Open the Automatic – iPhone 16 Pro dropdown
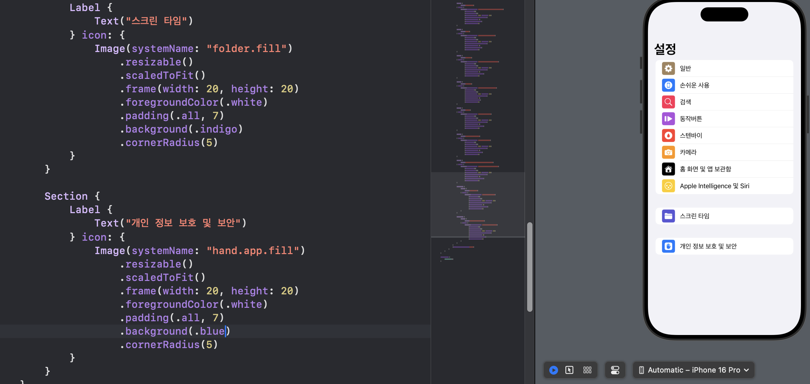The height and width of the screenshot is (384, 810). (694, 370)
